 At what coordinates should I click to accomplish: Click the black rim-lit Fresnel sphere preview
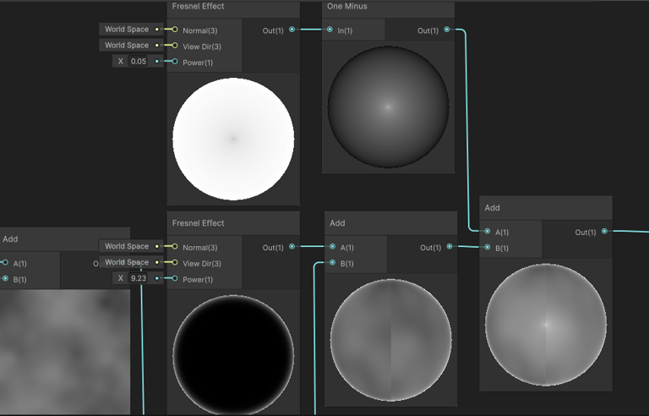233,355
